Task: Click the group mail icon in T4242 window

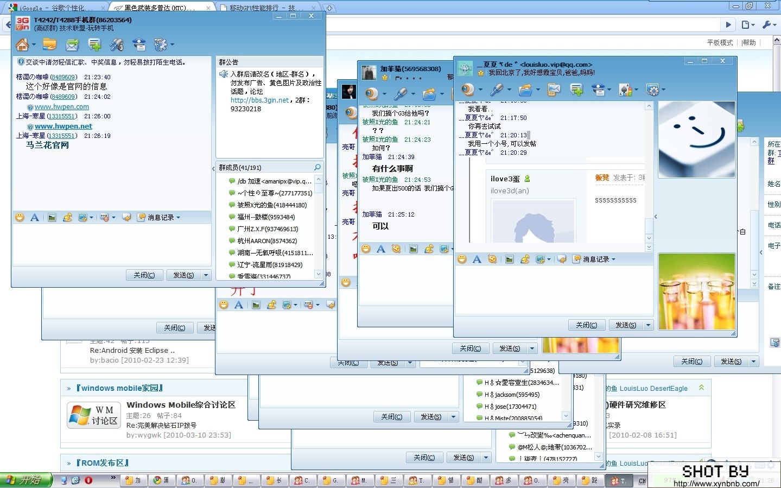Action: [x=72, y=45]
